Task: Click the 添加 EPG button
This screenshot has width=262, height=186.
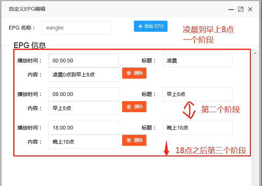Action: click(151, 26)
